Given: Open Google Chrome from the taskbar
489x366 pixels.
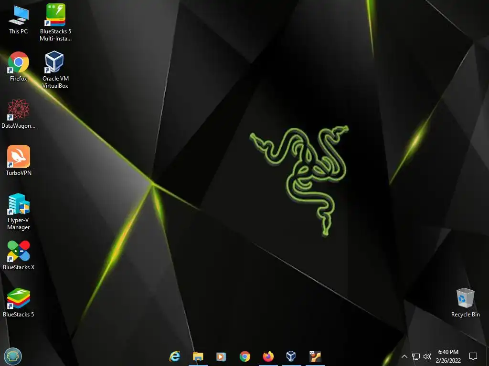Looking at the screenshot, I should (x=245, y=356).
